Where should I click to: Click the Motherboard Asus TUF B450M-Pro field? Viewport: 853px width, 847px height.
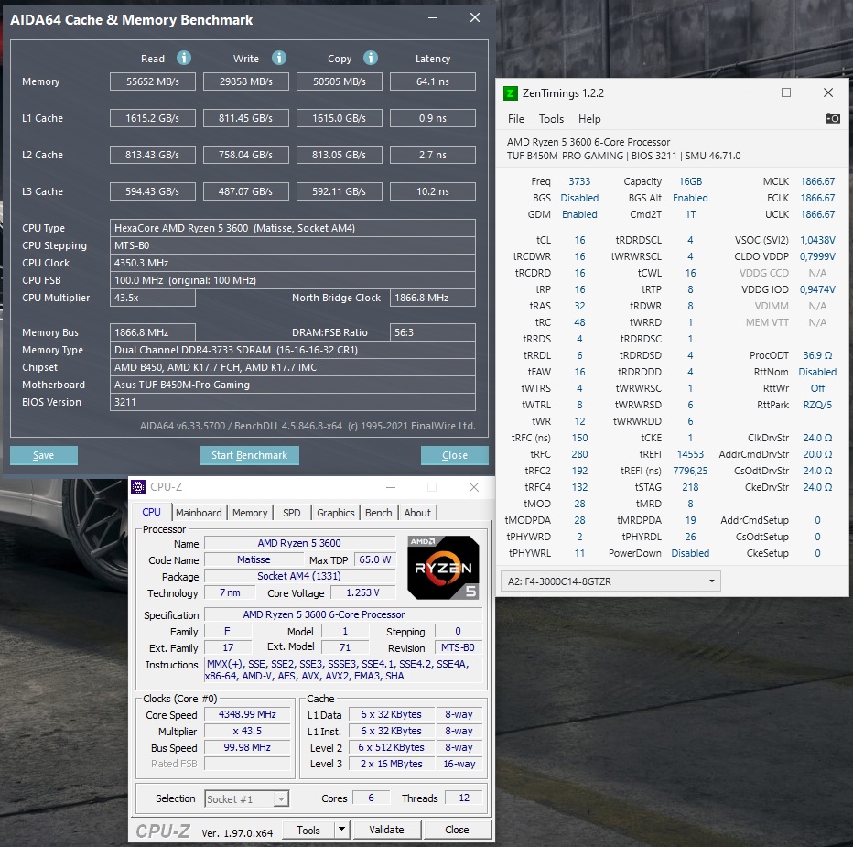293,385
